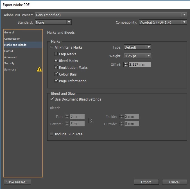
Task: Click the Bottom bleed field
Action: pos(77,124)
